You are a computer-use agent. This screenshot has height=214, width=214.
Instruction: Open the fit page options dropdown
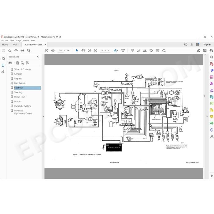point(116,50)
